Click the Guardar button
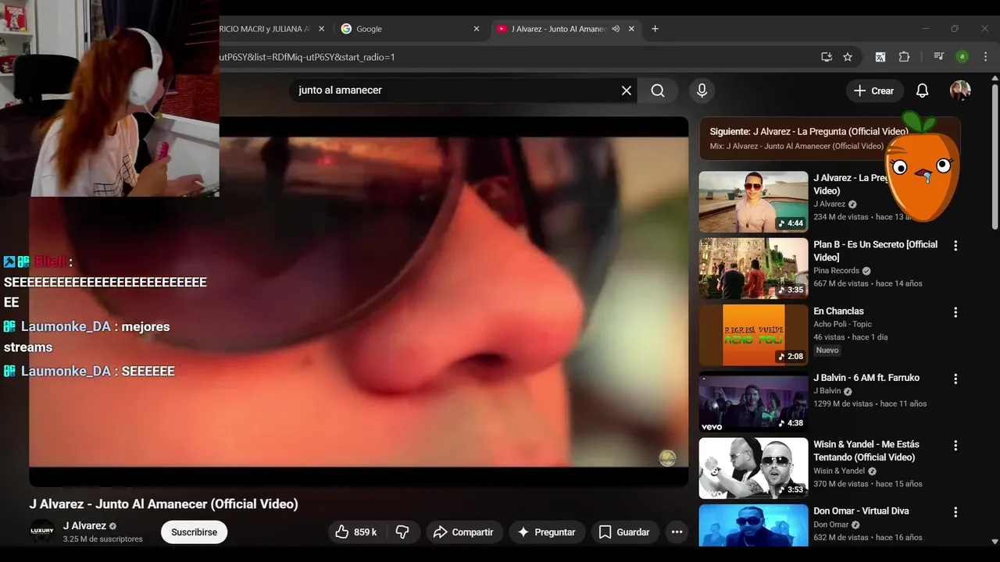The height and width of the screenshot is (562, 1000). tap(624, 532)
